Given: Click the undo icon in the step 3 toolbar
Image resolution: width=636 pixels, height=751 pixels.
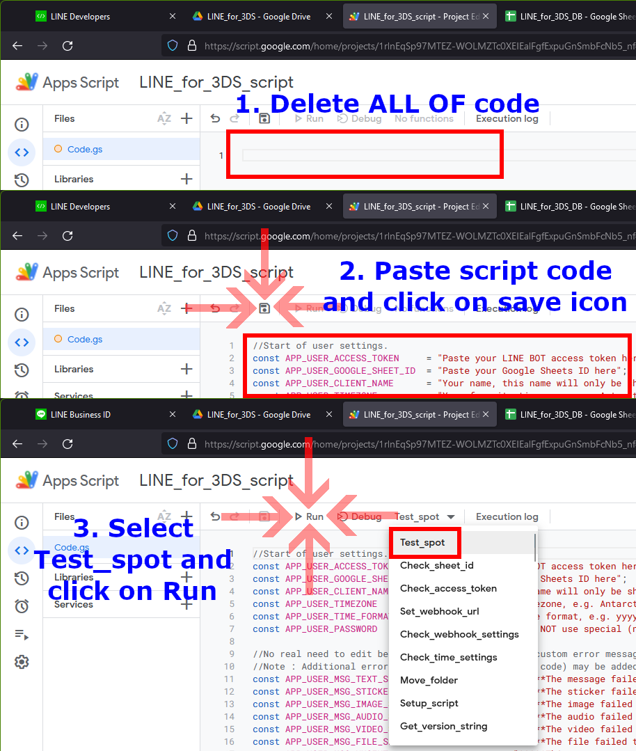Looking at the screenshot, I should coord(216,516).
